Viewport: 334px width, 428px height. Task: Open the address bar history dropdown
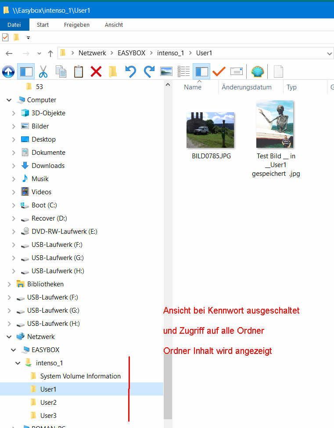pos(329,53)
